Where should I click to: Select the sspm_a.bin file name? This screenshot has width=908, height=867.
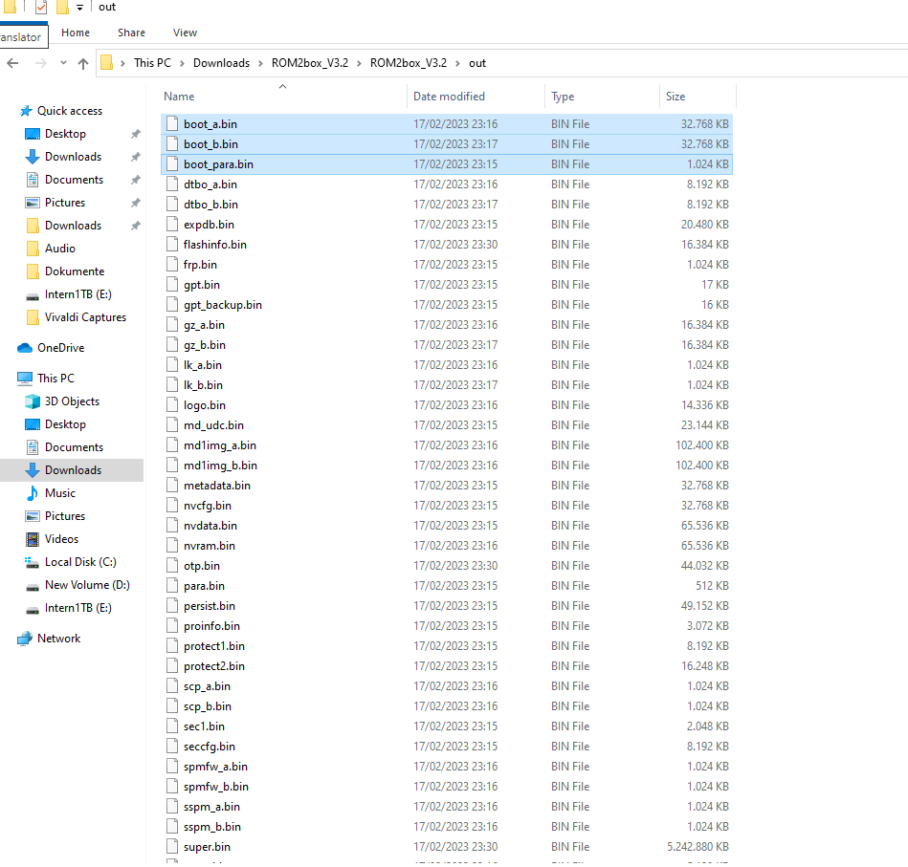click(211, 806)
